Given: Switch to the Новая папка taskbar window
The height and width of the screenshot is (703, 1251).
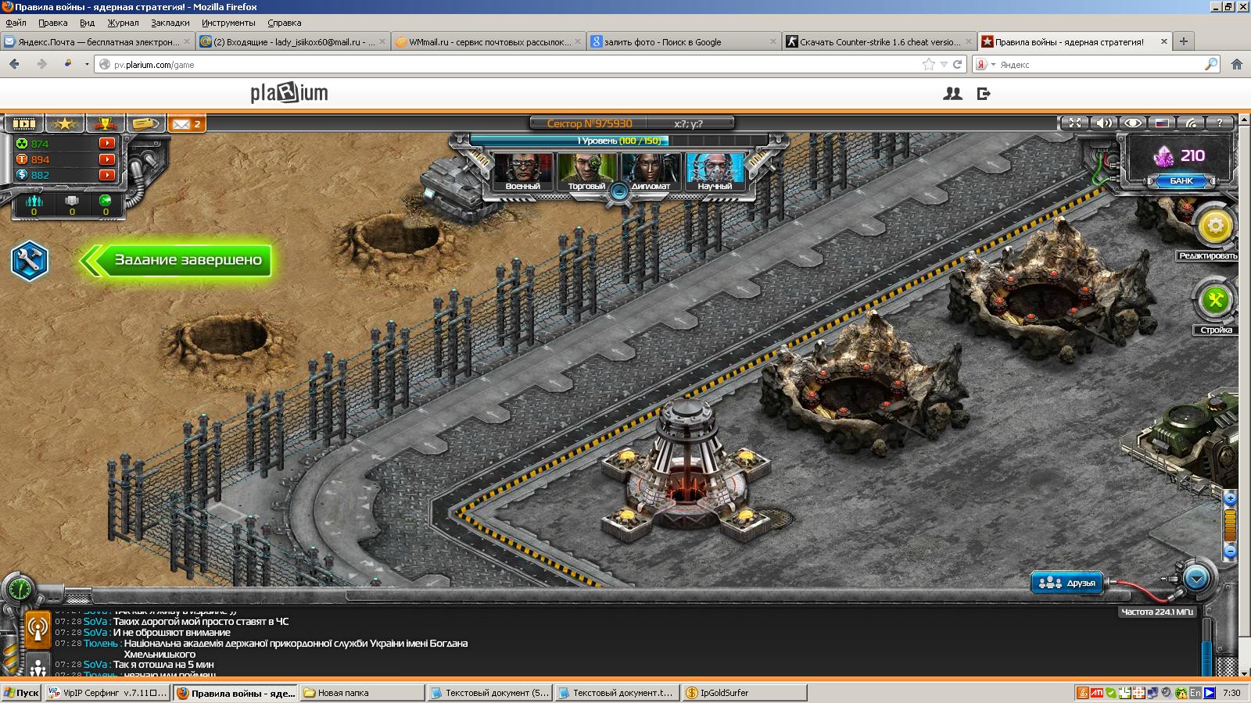Looking at the screenshot, I should [362, 693].
